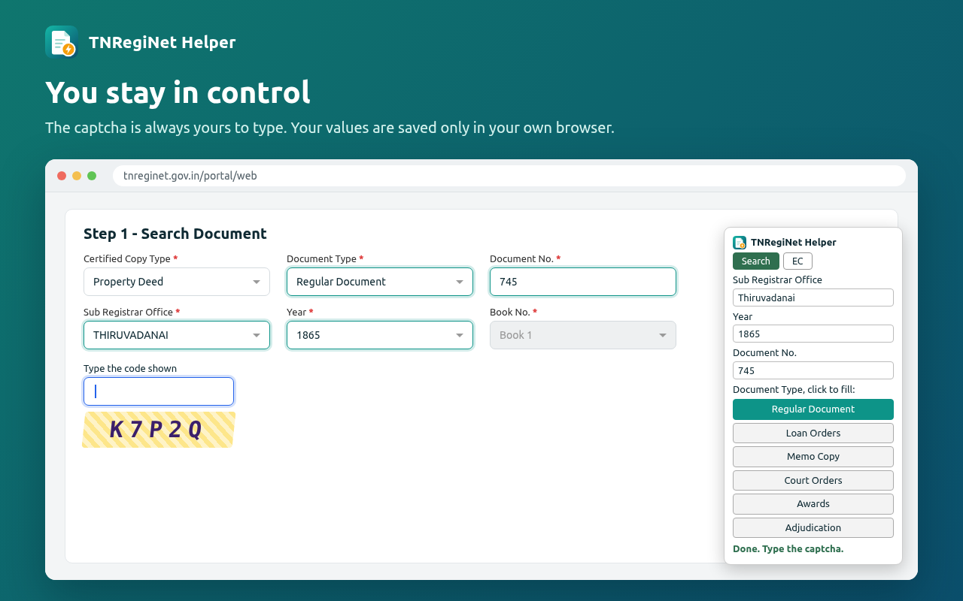Click the 'Type the code shown' label

pyautogui.click(x=130, y=369)
